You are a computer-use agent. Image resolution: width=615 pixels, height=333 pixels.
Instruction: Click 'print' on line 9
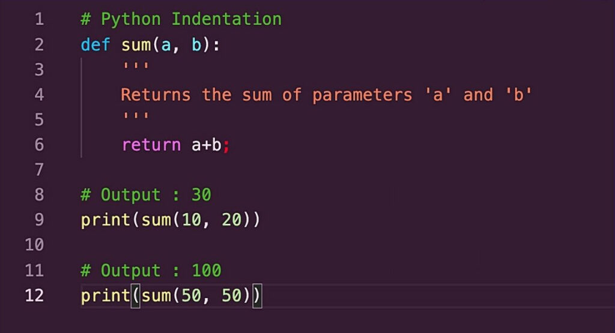pos(106,220)
